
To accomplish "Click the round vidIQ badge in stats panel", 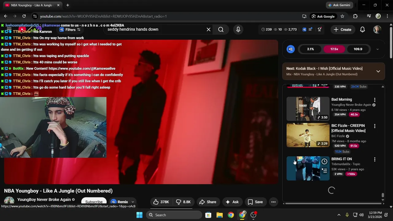I will 290,49.
